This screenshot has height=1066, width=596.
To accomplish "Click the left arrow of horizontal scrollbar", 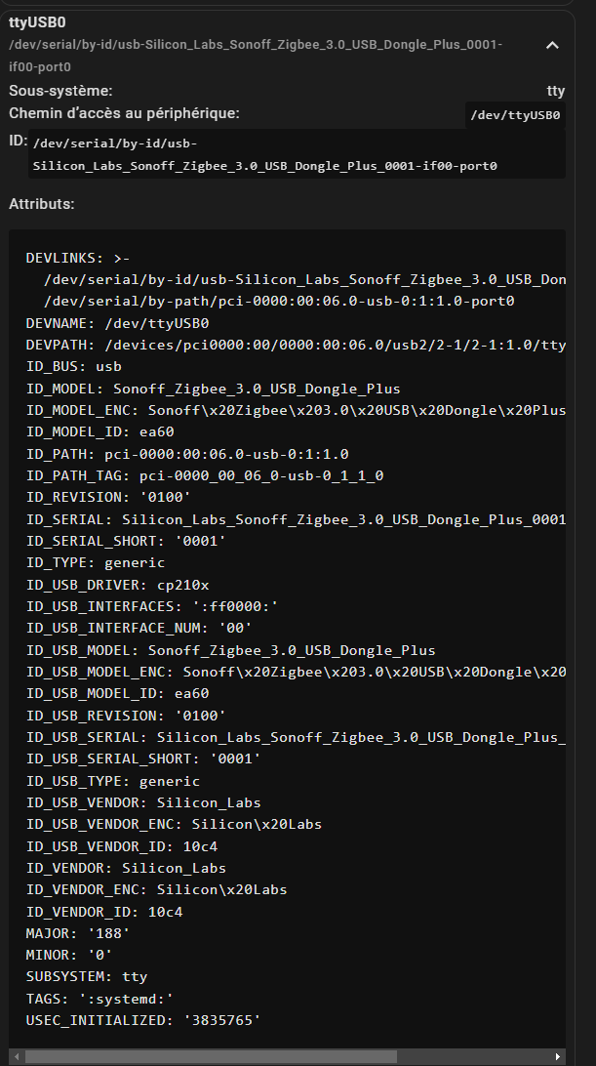I will [x=15, y=1056].
